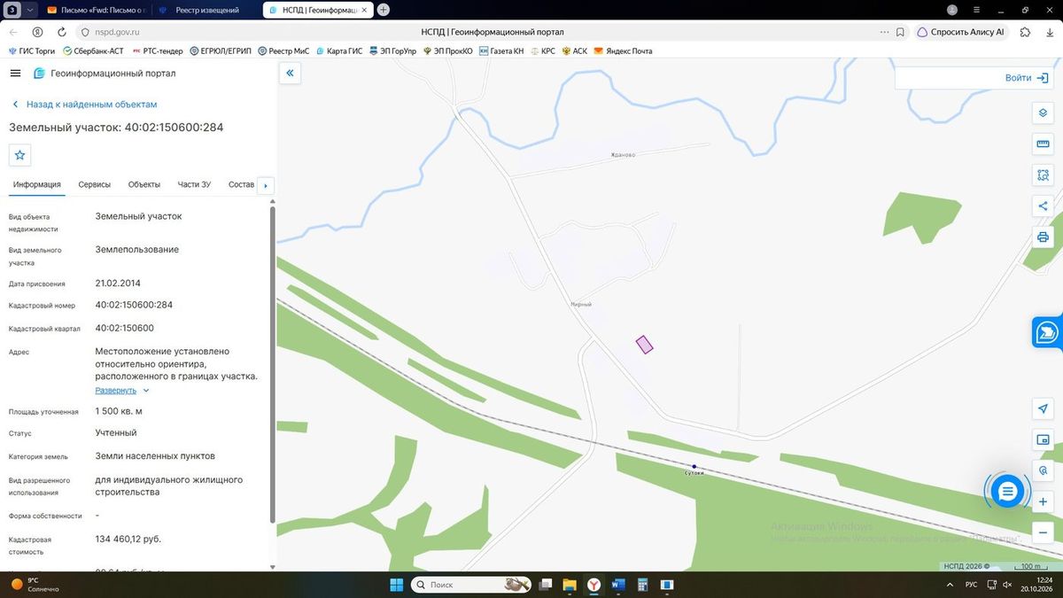The image size is (1063, 598).
Task: Open the Объекты tab
Action: (144, 184)
